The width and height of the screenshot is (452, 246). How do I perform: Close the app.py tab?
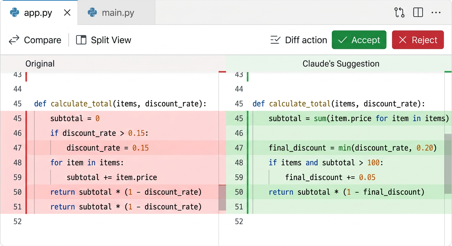coord(67,13)
